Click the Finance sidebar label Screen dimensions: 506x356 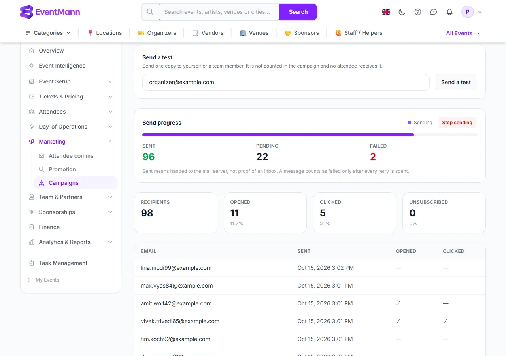coord(49,227)
